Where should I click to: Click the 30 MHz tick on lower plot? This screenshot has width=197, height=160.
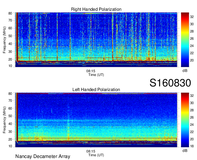point(10,132)
